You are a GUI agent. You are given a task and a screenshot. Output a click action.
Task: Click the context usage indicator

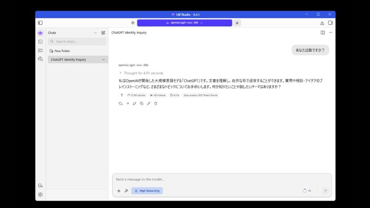(307, 191)
